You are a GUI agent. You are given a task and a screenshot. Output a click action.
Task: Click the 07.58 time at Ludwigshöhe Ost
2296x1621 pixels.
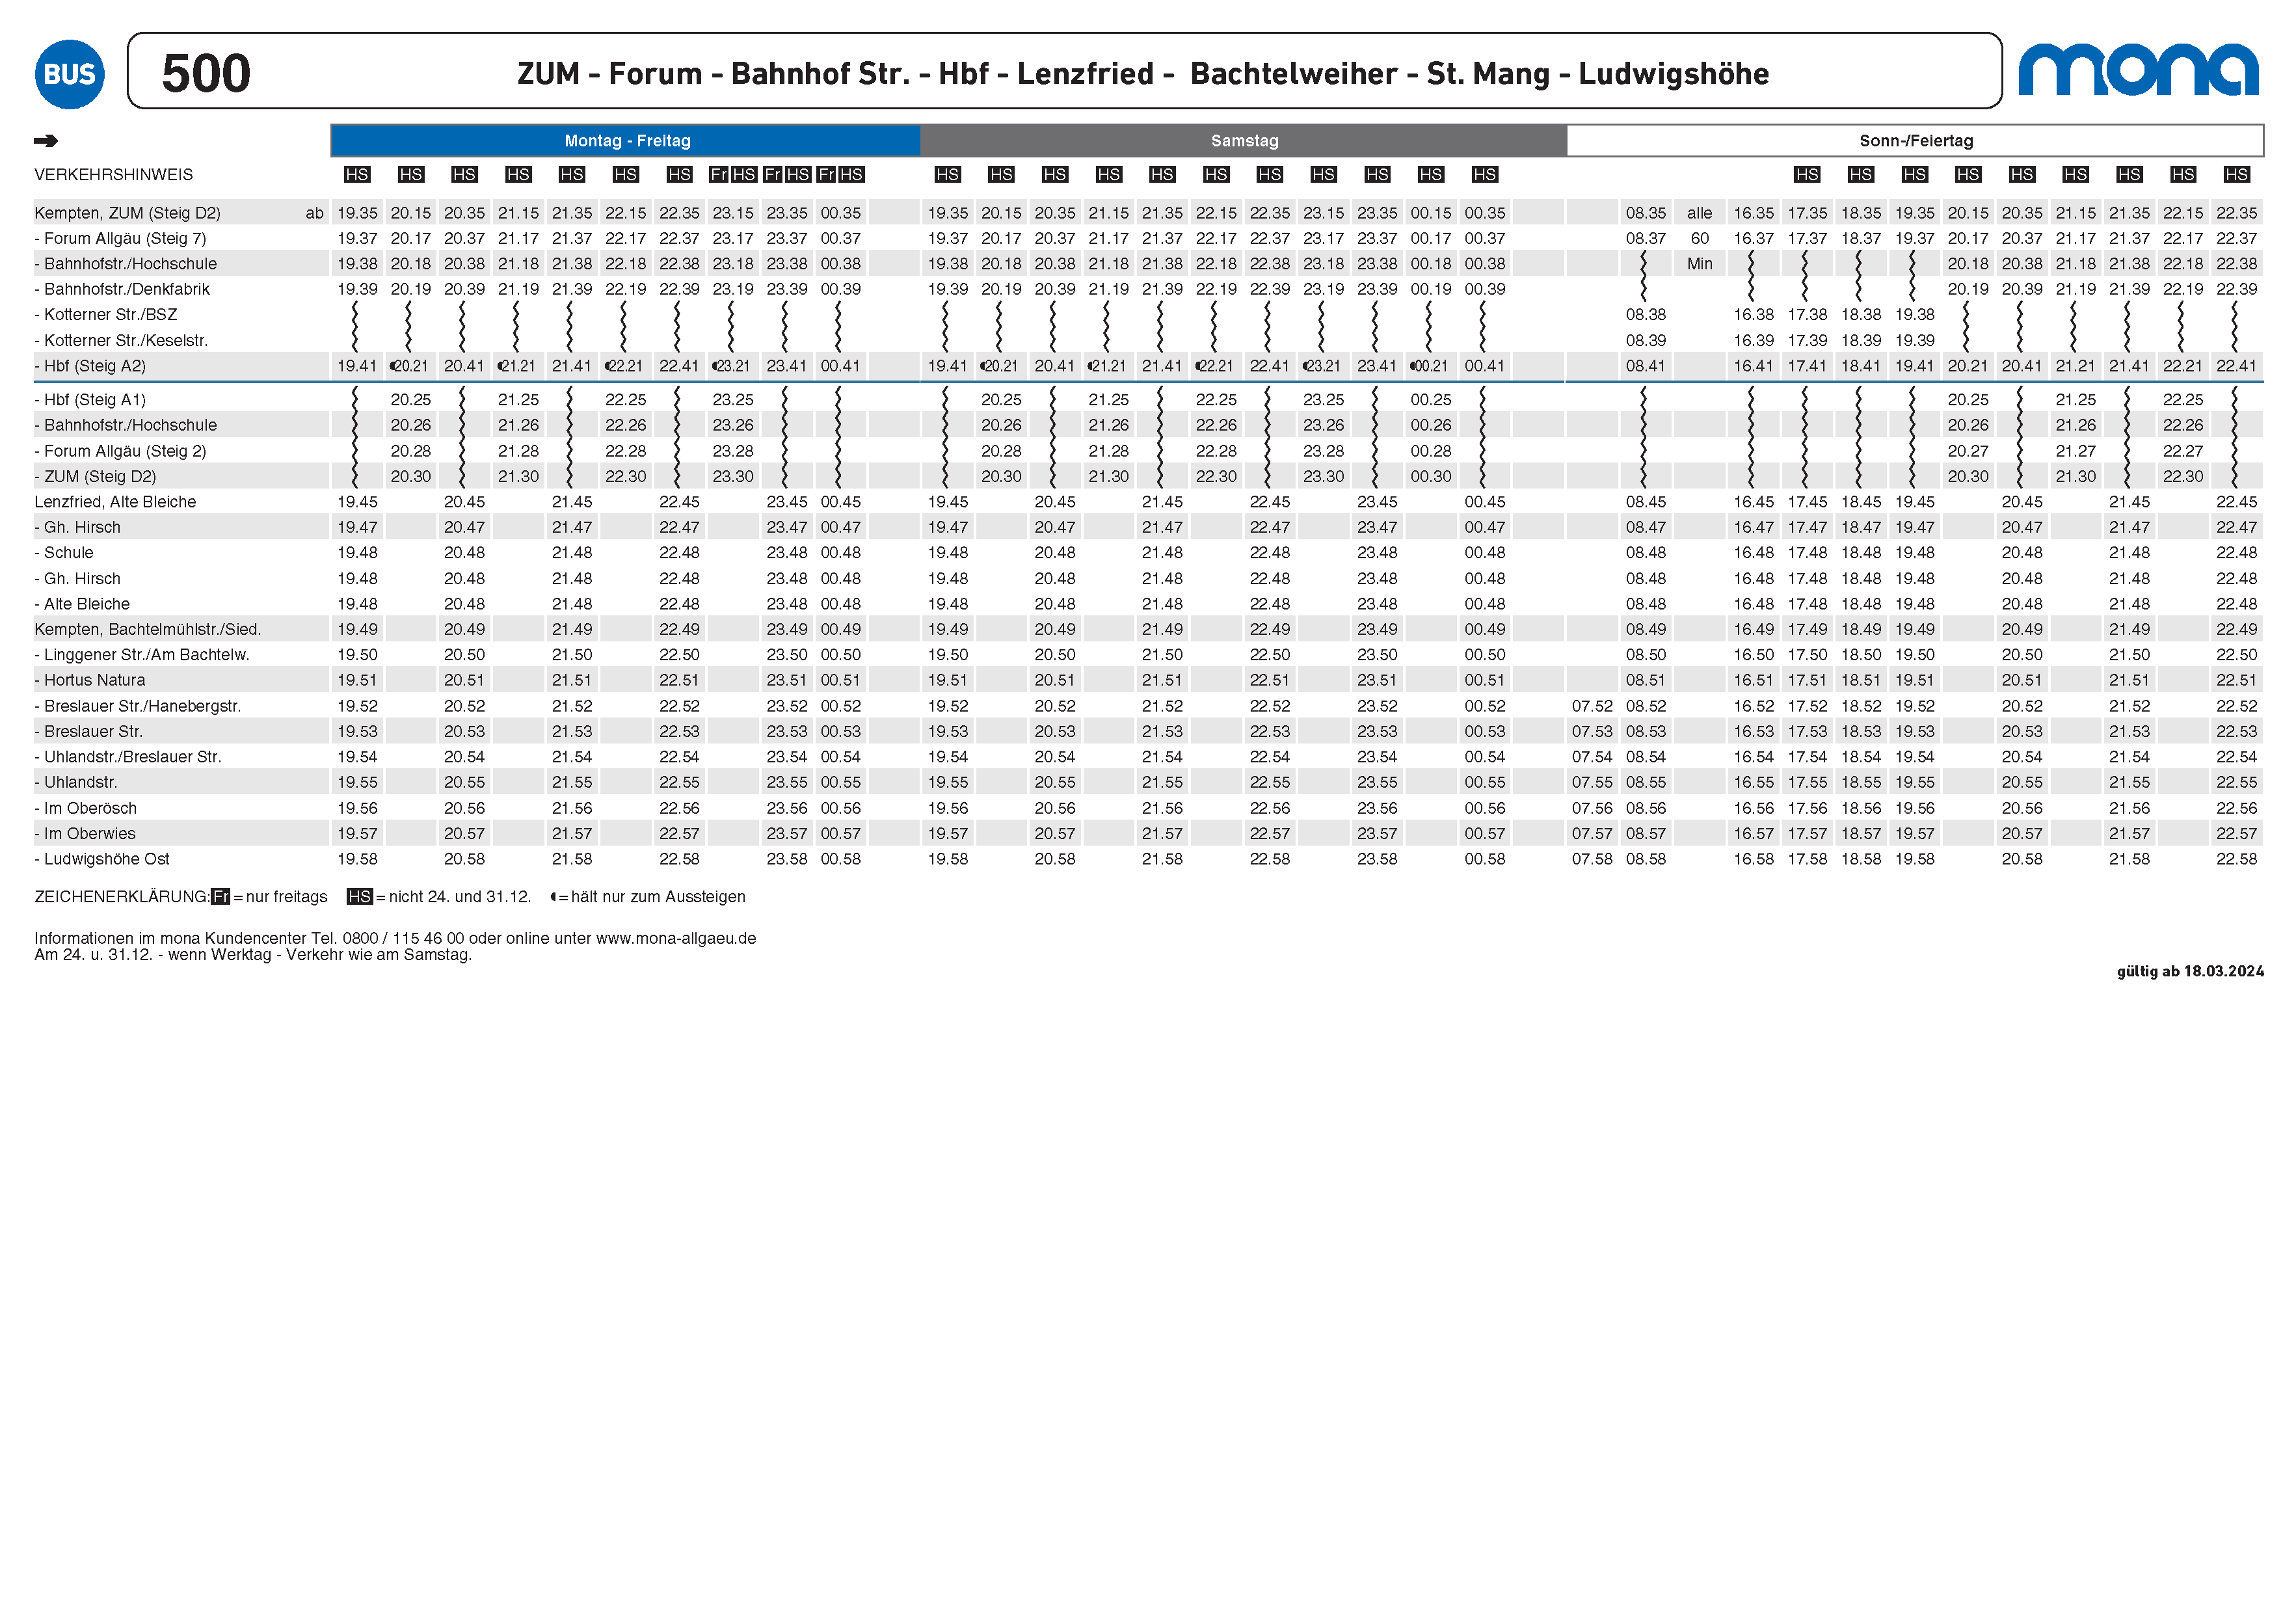1592,859
